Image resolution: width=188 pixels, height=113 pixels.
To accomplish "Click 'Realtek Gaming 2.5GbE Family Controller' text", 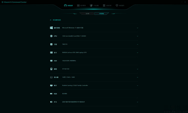I will click(x=75, y=85).
